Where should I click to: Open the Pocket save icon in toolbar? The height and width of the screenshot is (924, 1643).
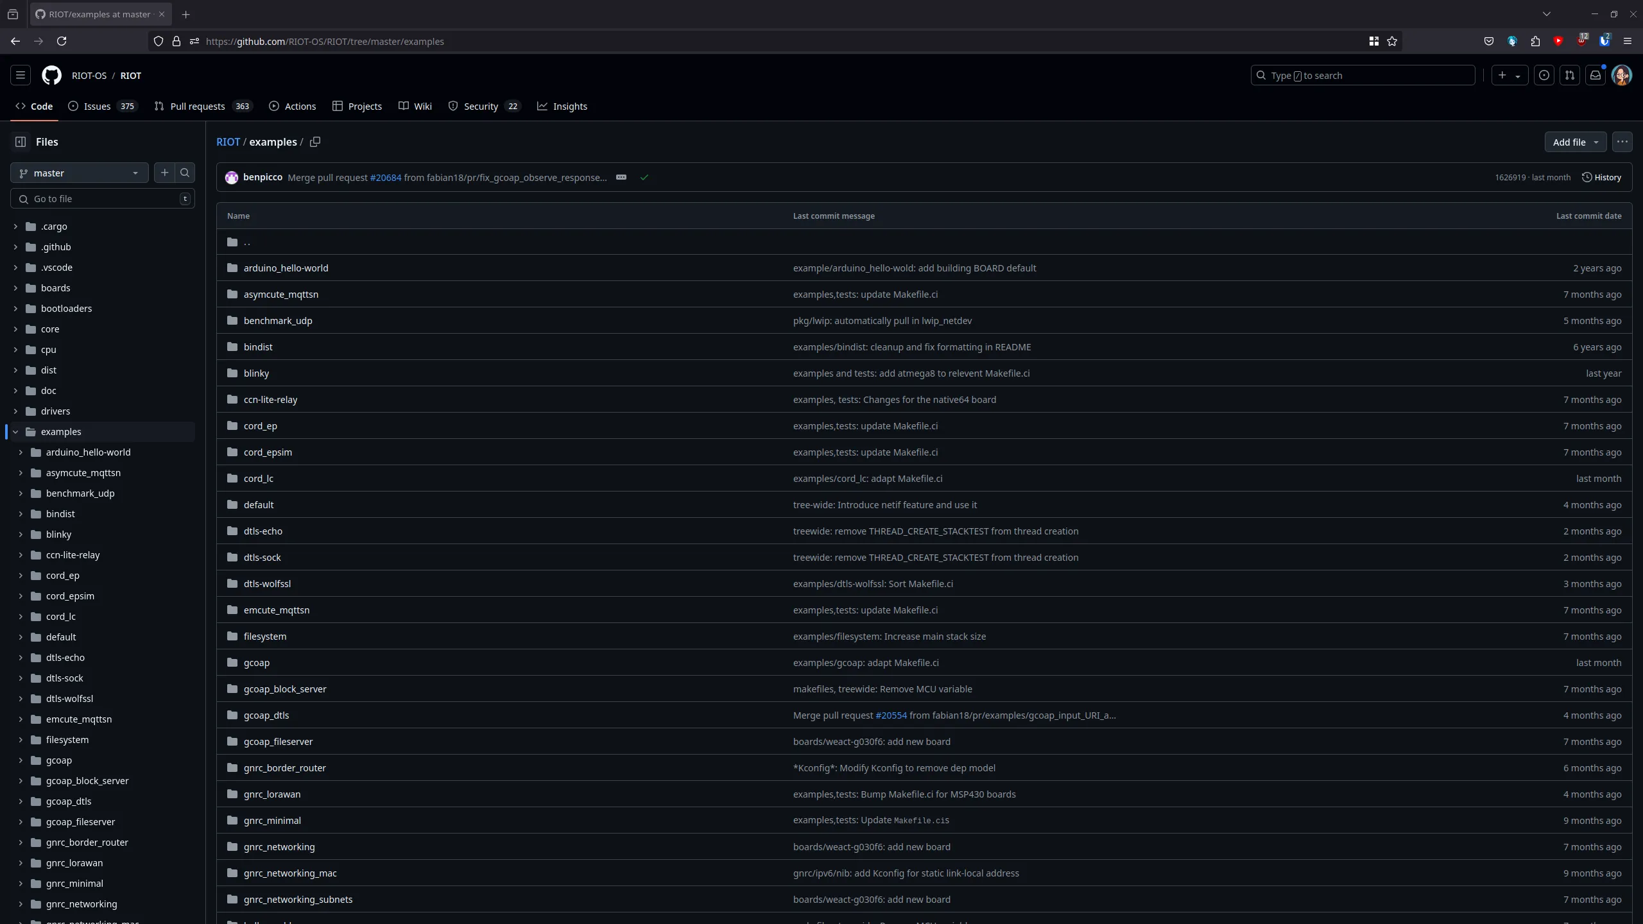point(1489,41)
